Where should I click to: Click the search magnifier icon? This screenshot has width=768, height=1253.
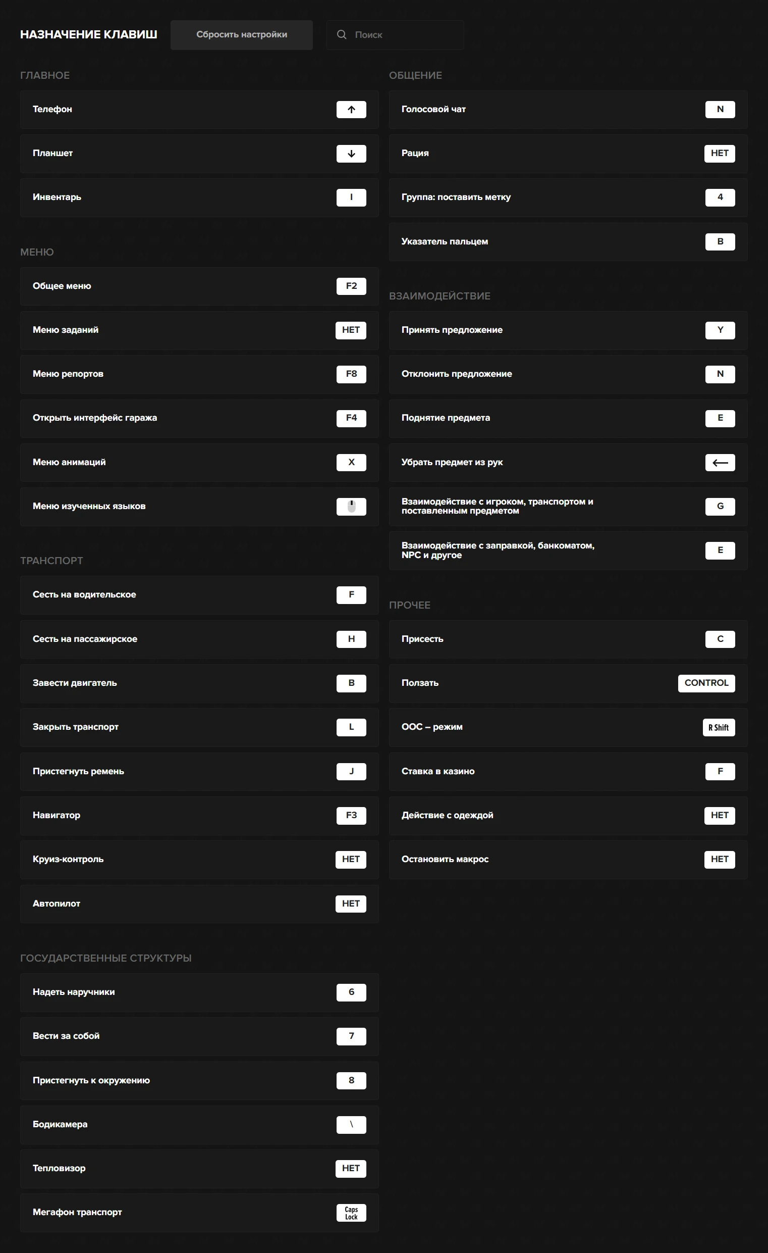tap(342, 34)
